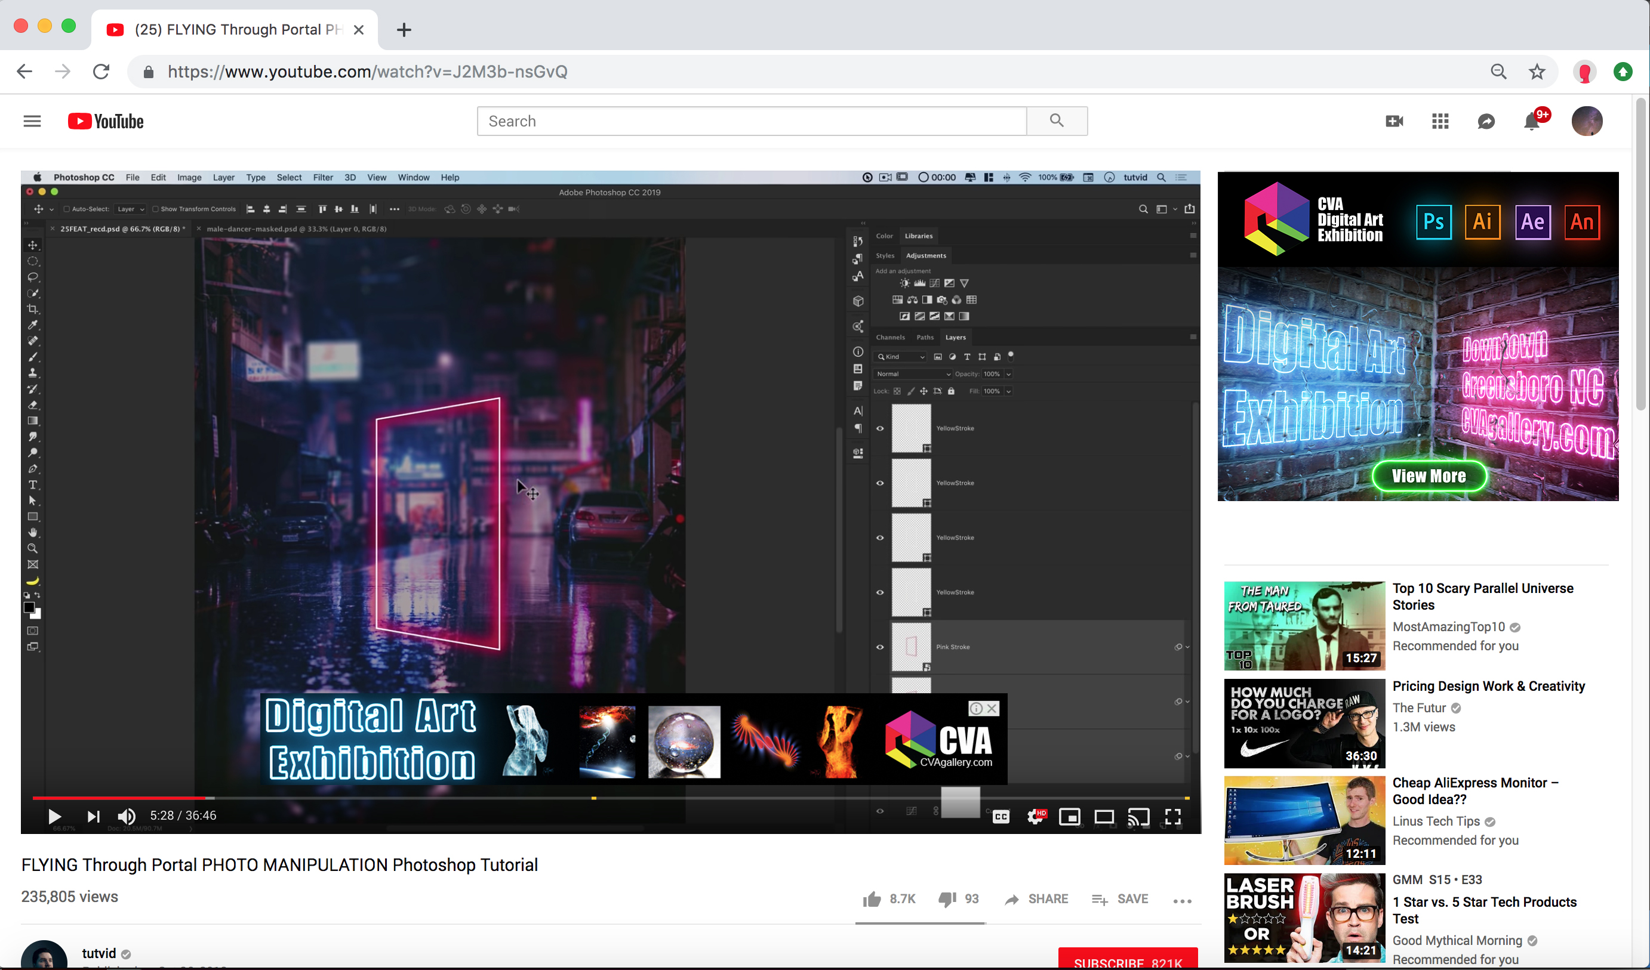Hide the second YellowStroke layer
Image resolution: width=1650 pixels, height=970 pixels.
[880, 483]
